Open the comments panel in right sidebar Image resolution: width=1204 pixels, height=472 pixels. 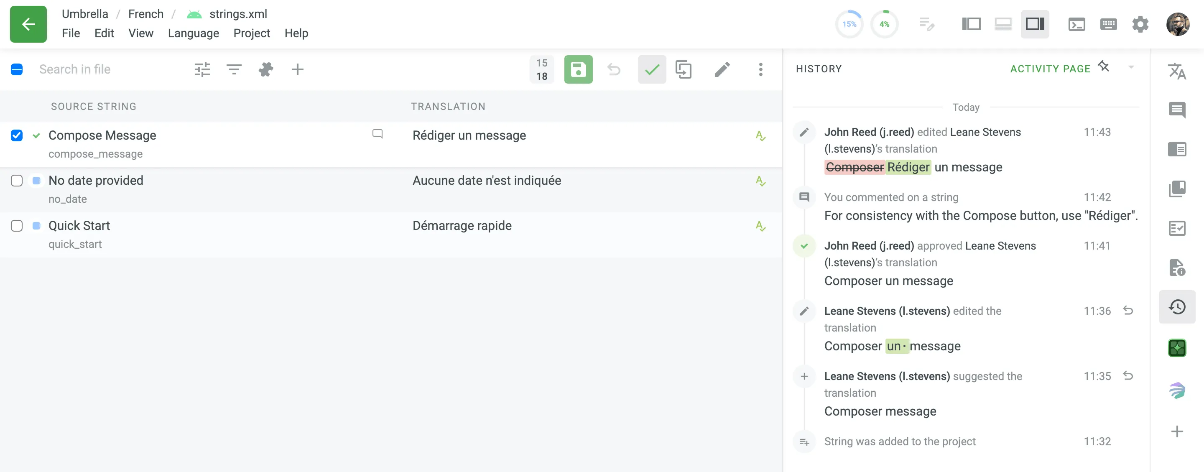pos(1176,110)
